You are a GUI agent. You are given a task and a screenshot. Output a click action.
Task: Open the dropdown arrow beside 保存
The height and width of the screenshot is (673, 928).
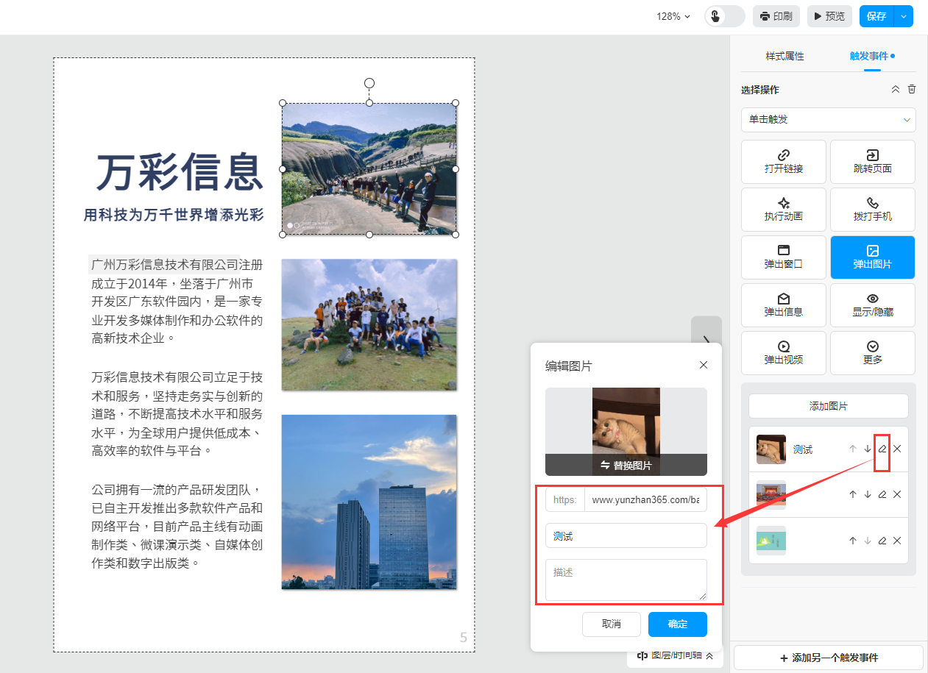pos(904,16)
